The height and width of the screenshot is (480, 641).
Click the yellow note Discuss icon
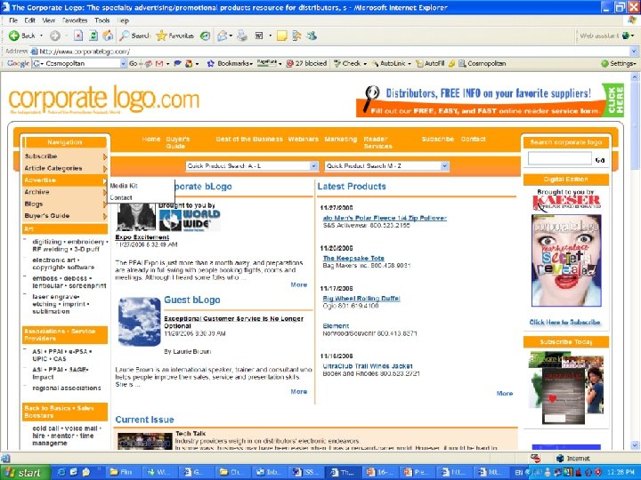tap(281, 36)
